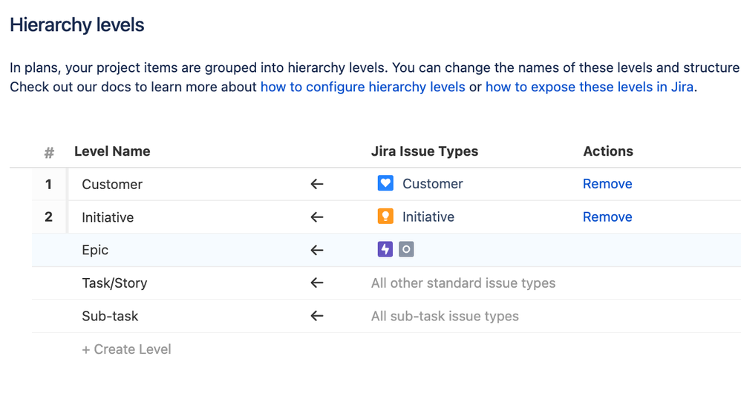The width and height of the screenshot is (741, 396).
Task: Grab the drag handle numbered 1
Action: tap(49, 184)
